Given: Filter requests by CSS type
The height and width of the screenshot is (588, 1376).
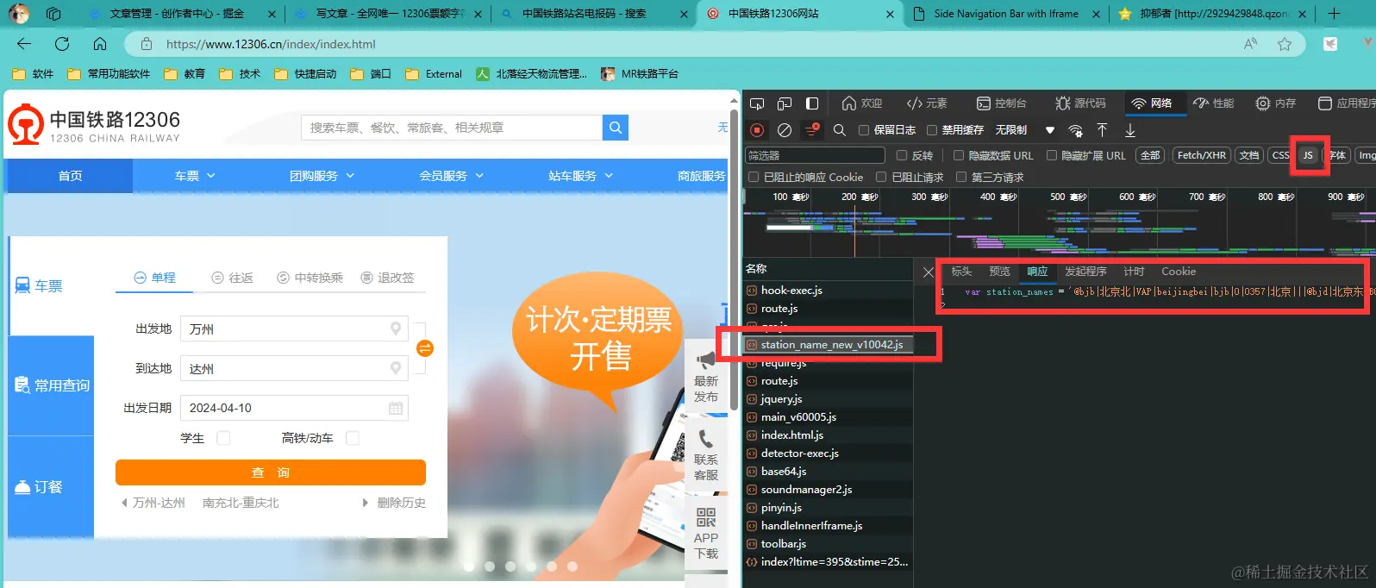Looking at the screenshot, I should (x=1280, y=155).
